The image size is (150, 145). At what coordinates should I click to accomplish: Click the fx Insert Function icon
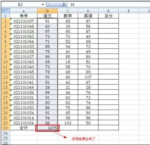point(64,4)
